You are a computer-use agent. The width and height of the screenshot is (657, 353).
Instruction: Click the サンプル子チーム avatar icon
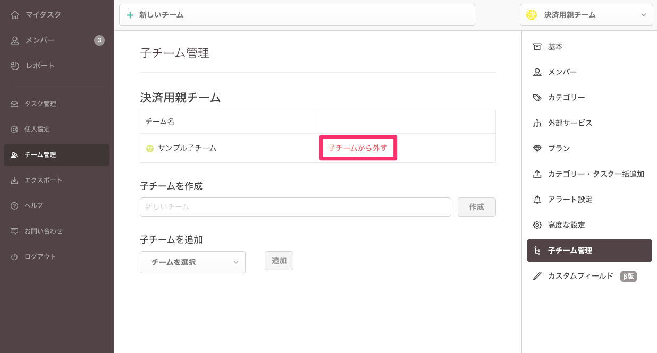pos(150,149)
